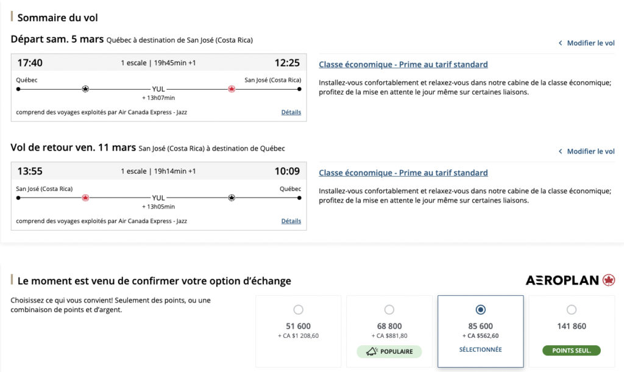Click the Star Alliance icon on departure flight line

point(85,89)
